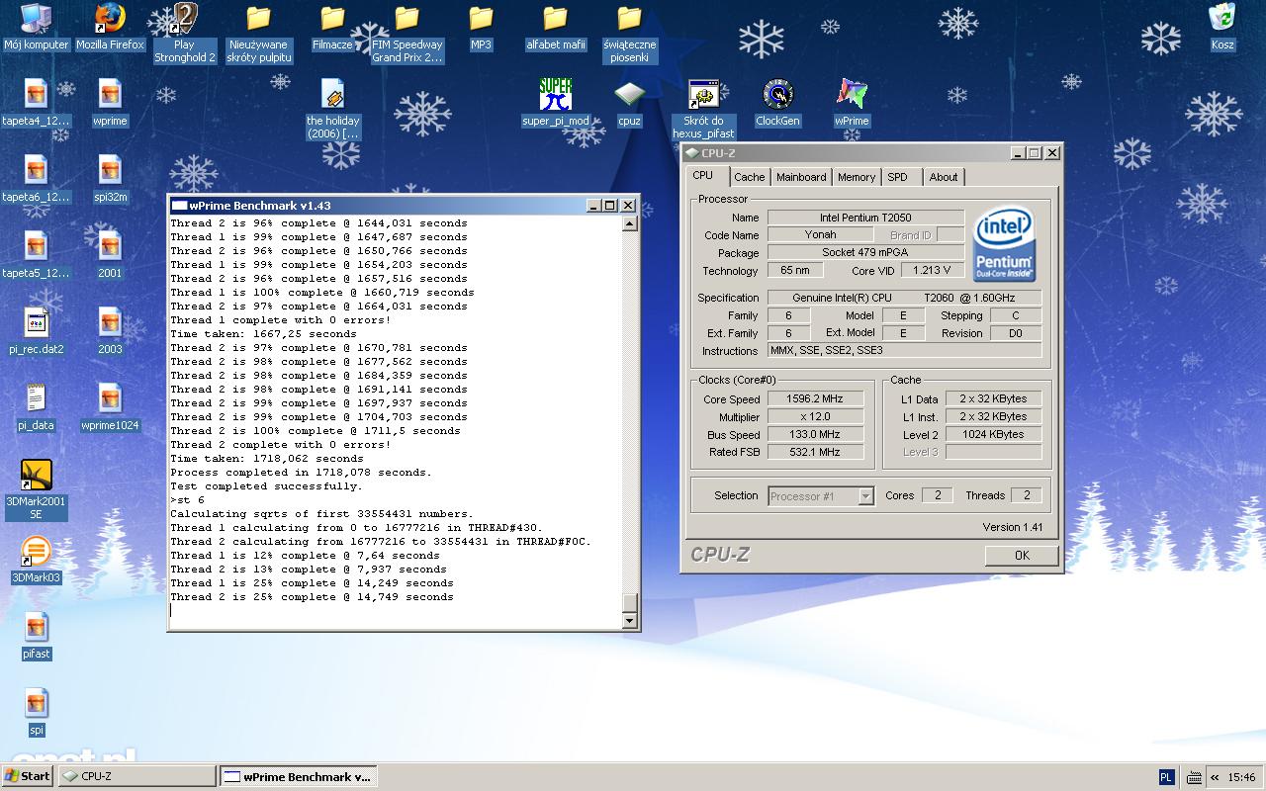Click PL language indicator in tray
1266x791 pixels.
(1166, 777)
